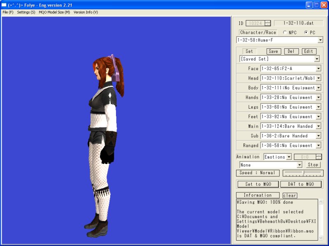The width and height of the screenshot is (329, 246).
Task: Stop the animation playback
Action: click(313, 164)
